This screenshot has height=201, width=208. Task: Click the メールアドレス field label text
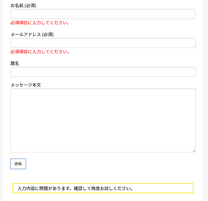click(x=26, y=34)
